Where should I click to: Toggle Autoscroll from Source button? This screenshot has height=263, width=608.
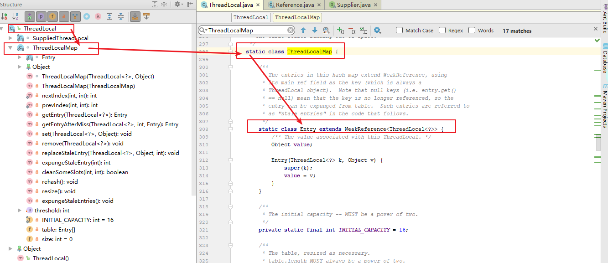point(146,16)
